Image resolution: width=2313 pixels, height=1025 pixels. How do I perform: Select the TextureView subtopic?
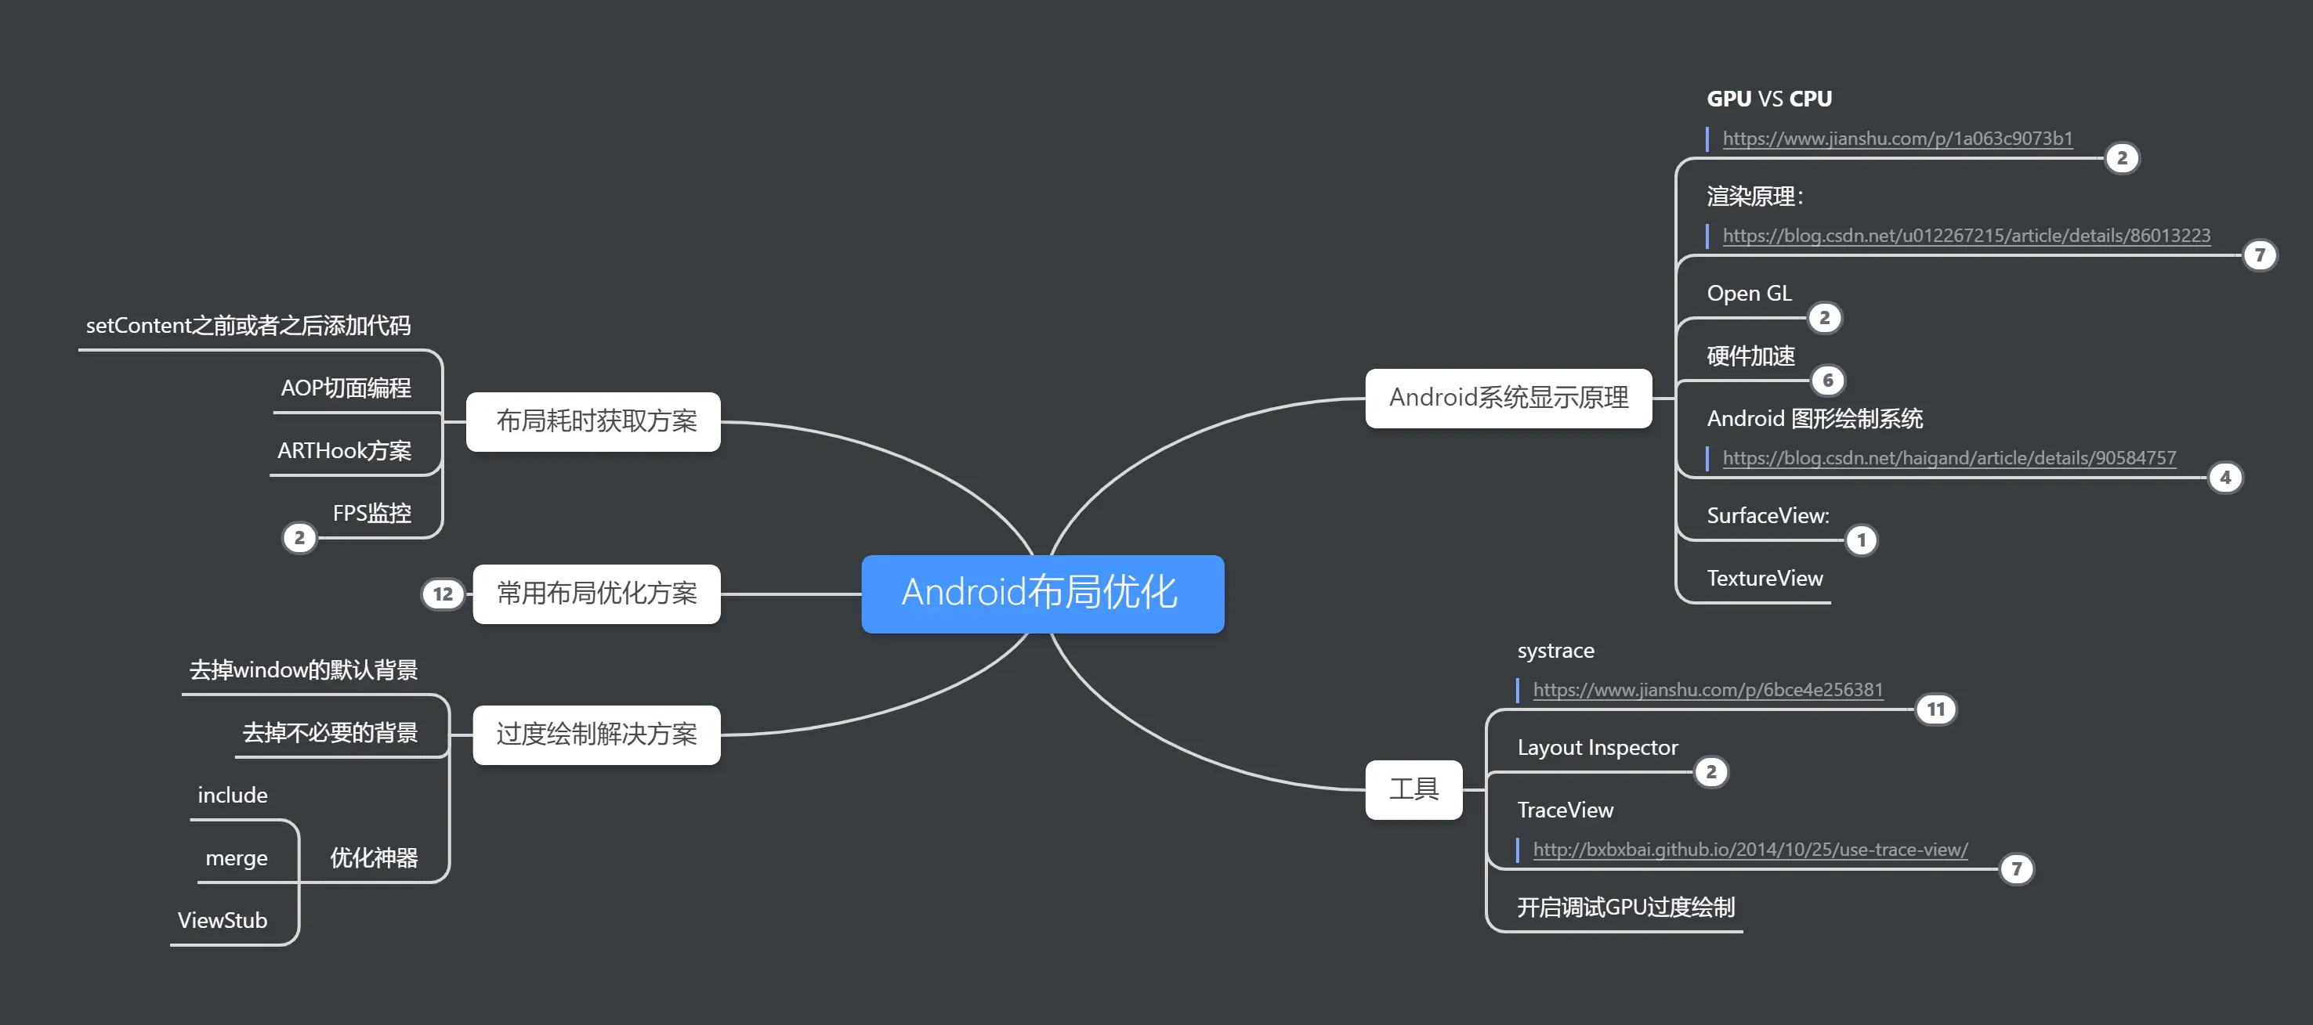[1764, 578]
